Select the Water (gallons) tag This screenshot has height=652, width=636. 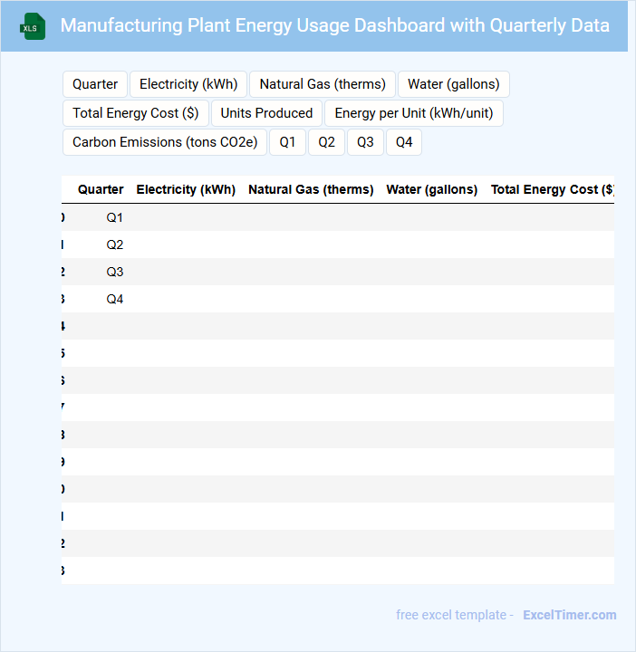click(x=453, y=84)
